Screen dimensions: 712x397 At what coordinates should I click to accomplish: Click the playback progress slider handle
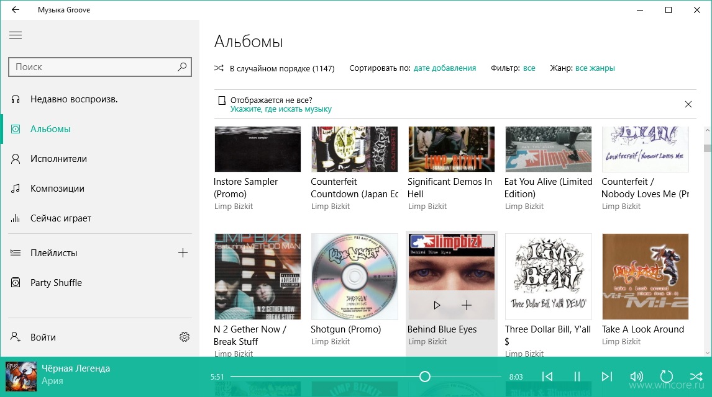click(x=424, y=377)
